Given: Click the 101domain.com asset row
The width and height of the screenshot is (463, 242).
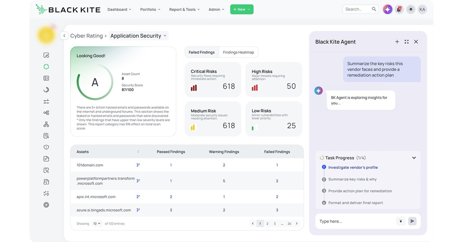Looking at the screenshot, I should pyautogui.click(x=187, y=165).
